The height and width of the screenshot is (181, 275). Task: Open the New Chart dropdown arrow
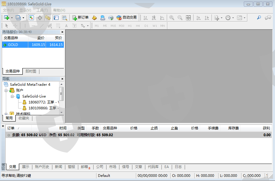(12, 18)
